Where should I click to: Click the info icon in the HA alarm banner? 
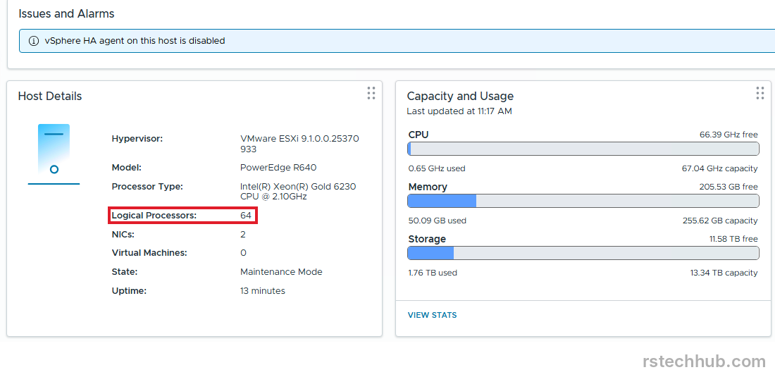pos(33,41)
